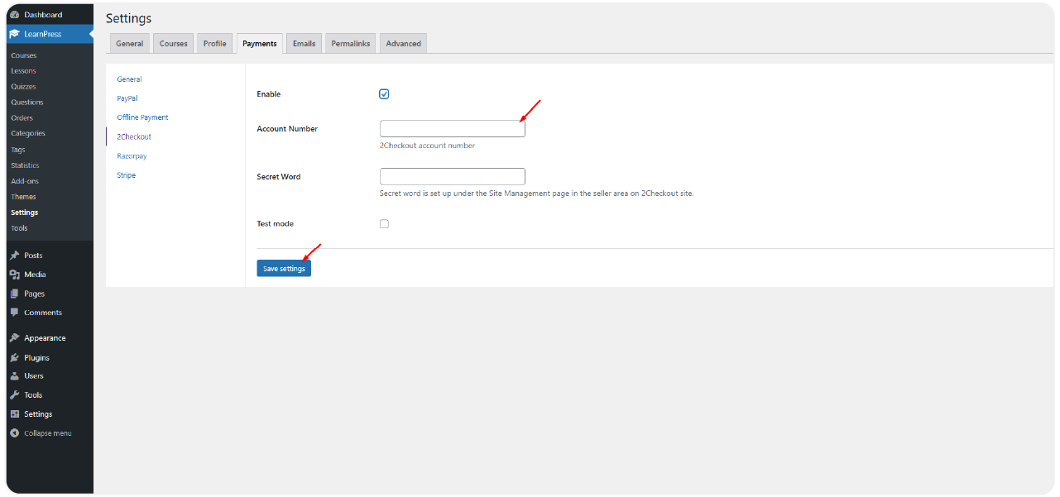Select PayPal in the payment list
This screenshot has height=497, width=1060.
(127, 98)
